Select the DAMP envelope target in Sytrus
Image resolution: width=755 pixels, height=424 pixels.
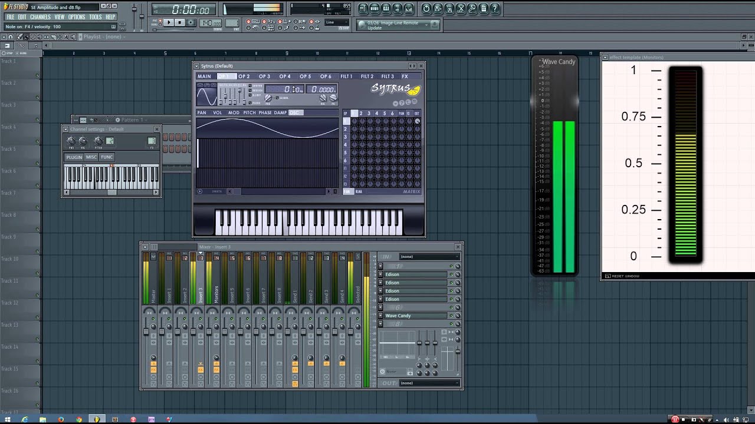click(x=280, y=112)
